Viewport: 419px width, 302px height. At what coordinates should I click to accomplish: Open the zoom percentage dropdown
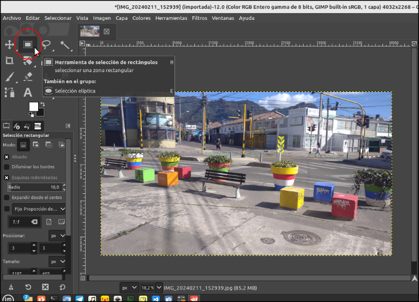(x=159, y=288)
